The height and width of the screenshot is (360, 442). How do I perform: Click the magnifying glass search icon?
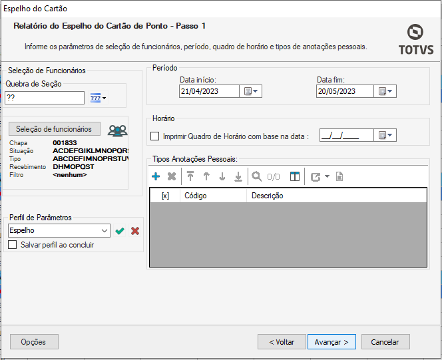pos(256,177)
